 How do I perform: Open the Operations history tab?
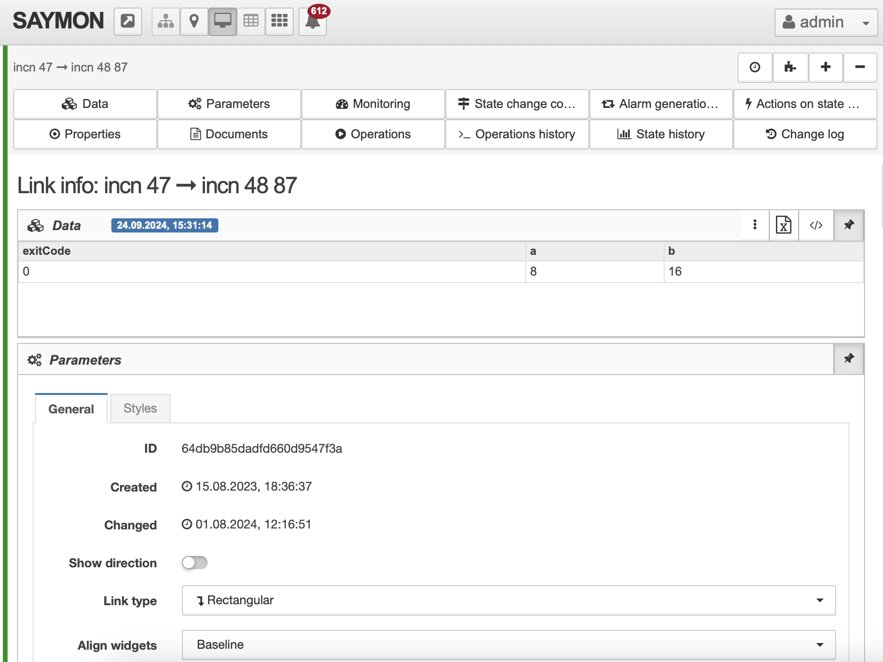[517, 134]
